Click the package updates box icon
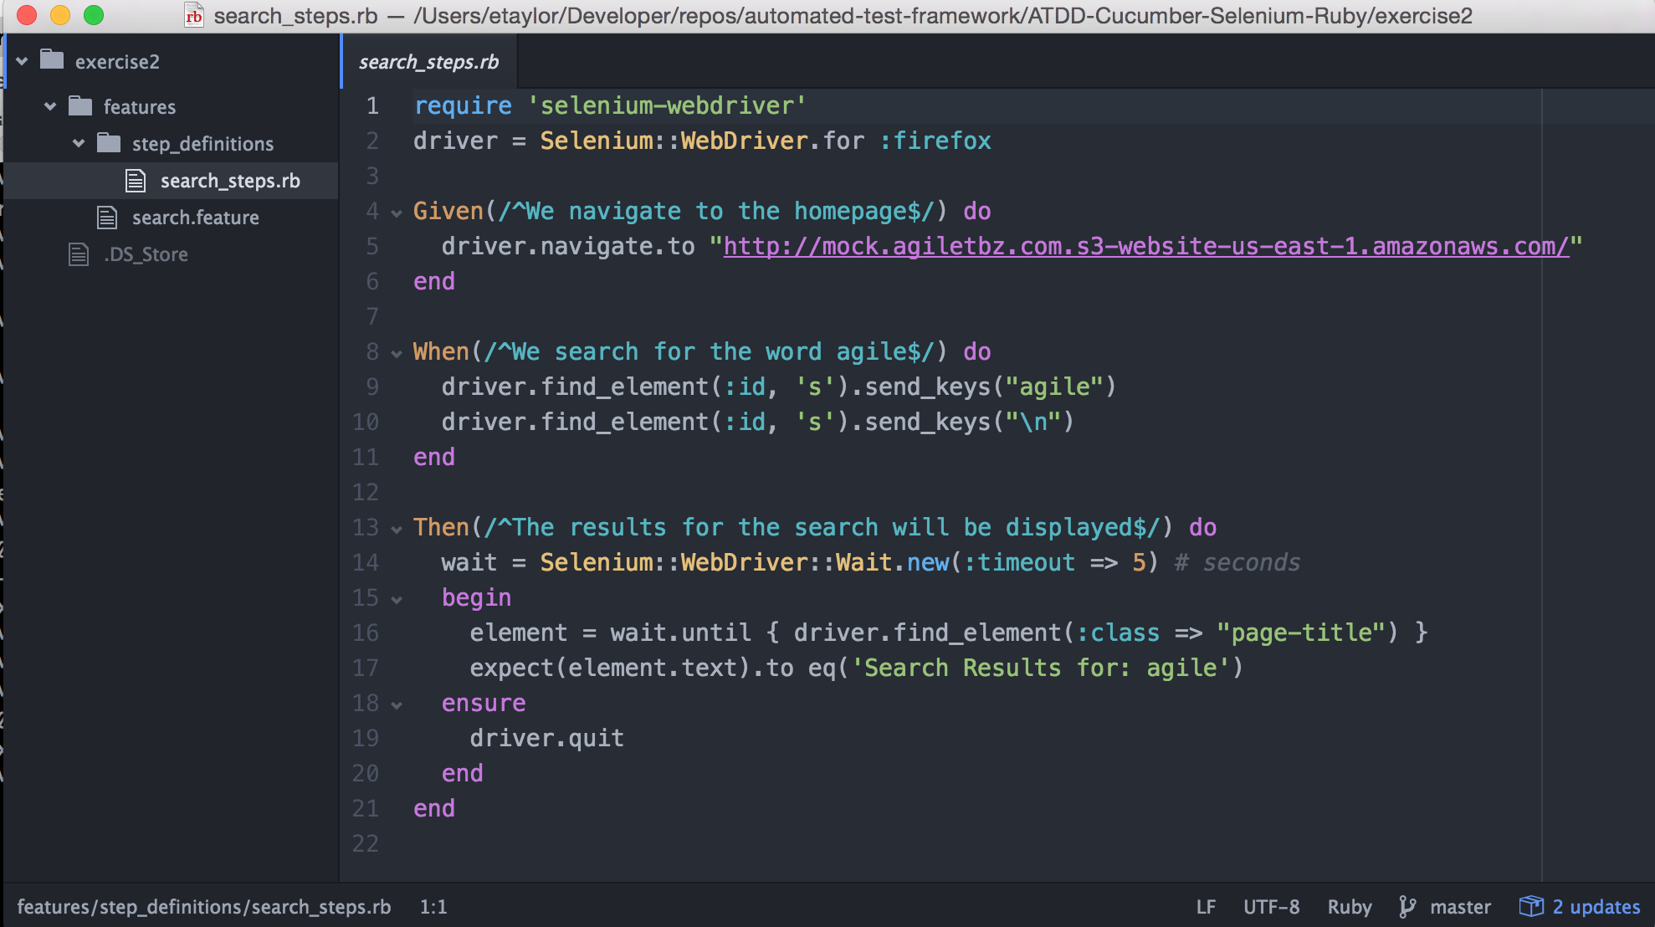 (x=1531, y=906)
